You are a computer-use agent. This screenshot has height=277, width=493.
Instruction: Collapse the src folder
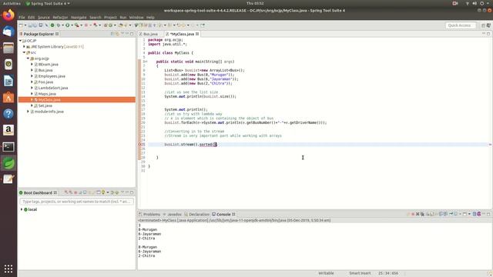click(x=24, y=52)
